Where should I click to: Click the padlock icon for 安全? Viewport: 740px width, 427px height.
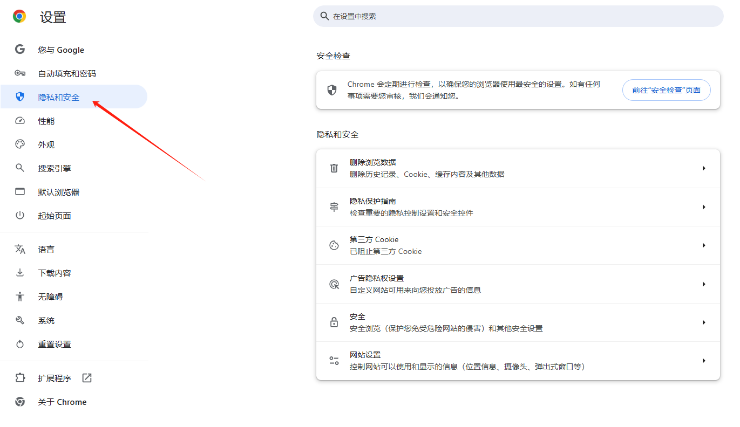(x=334, y=322)
